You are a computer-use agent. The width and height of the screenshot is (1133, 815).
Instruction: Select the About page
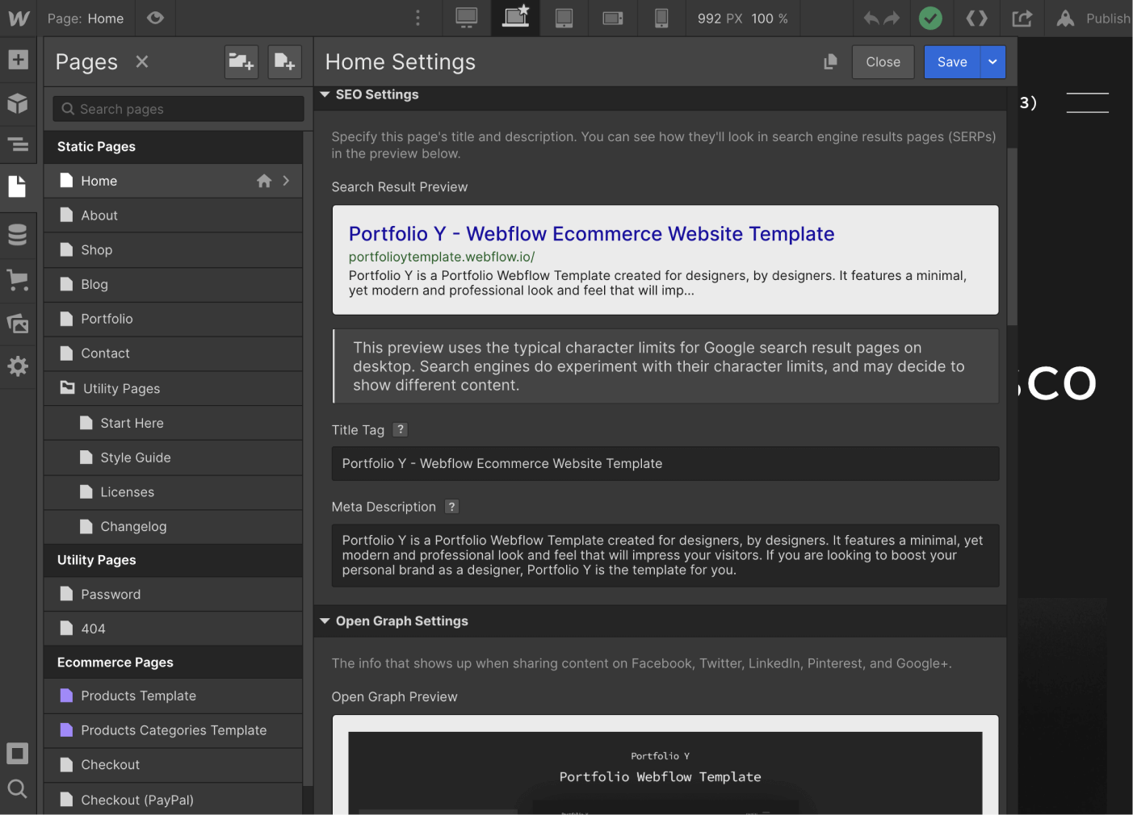tap(99, 215)
